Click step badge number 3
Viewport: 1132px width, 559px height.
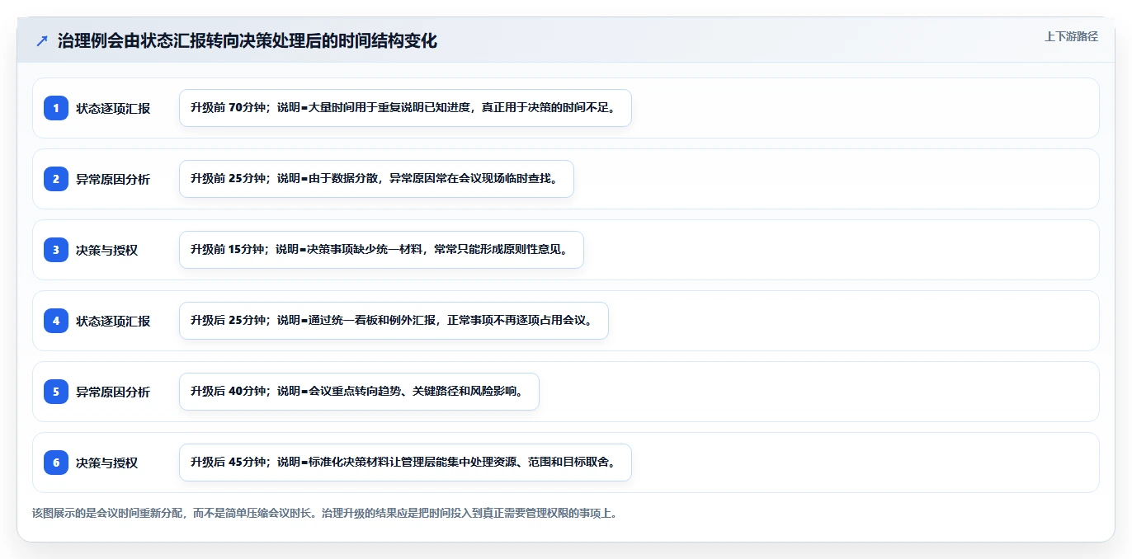(x=56, y=250)
